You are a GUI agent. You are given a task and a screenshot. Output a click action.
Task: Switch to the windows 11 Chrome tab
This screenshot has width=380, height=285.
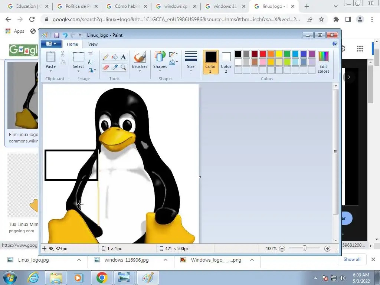point(225,6)
